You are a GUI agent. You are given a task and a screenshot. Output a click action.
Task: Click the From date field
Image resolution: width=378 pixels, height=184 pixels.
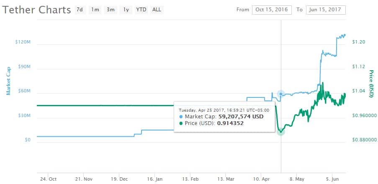point(272,10)
